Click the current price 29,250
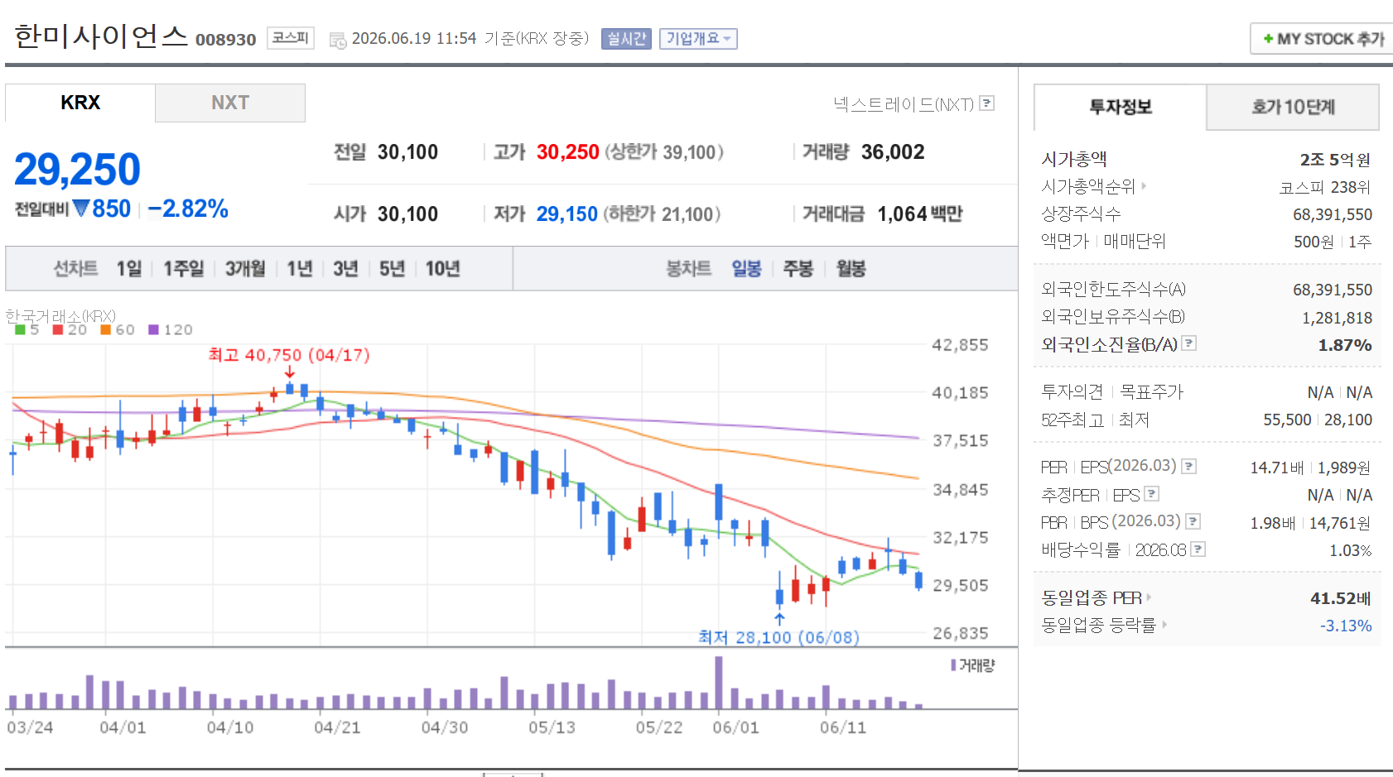Image resolution: width=1393 pixels, height=777 pixels. [x=77, y=170]
